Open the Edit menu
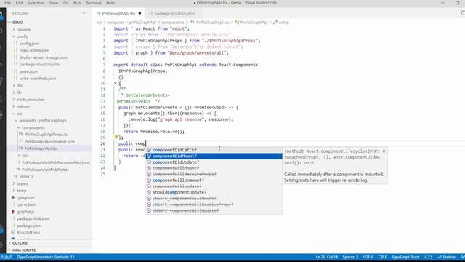 coord(19,3)
